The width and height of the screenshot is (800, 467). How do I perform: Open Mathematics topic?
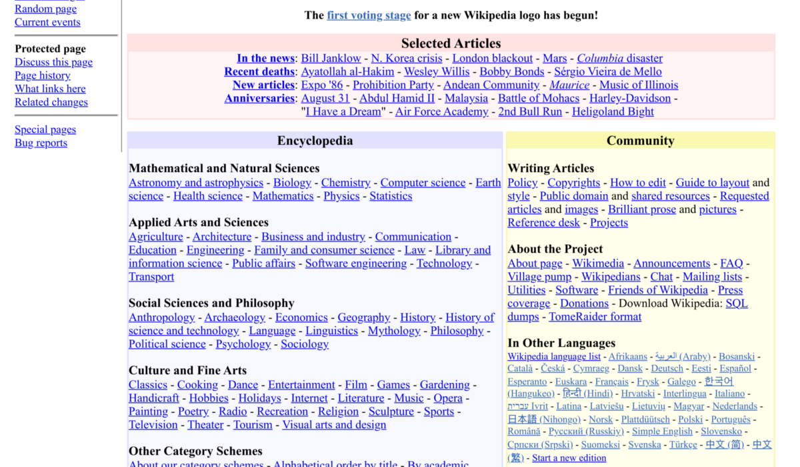[283, 196]
